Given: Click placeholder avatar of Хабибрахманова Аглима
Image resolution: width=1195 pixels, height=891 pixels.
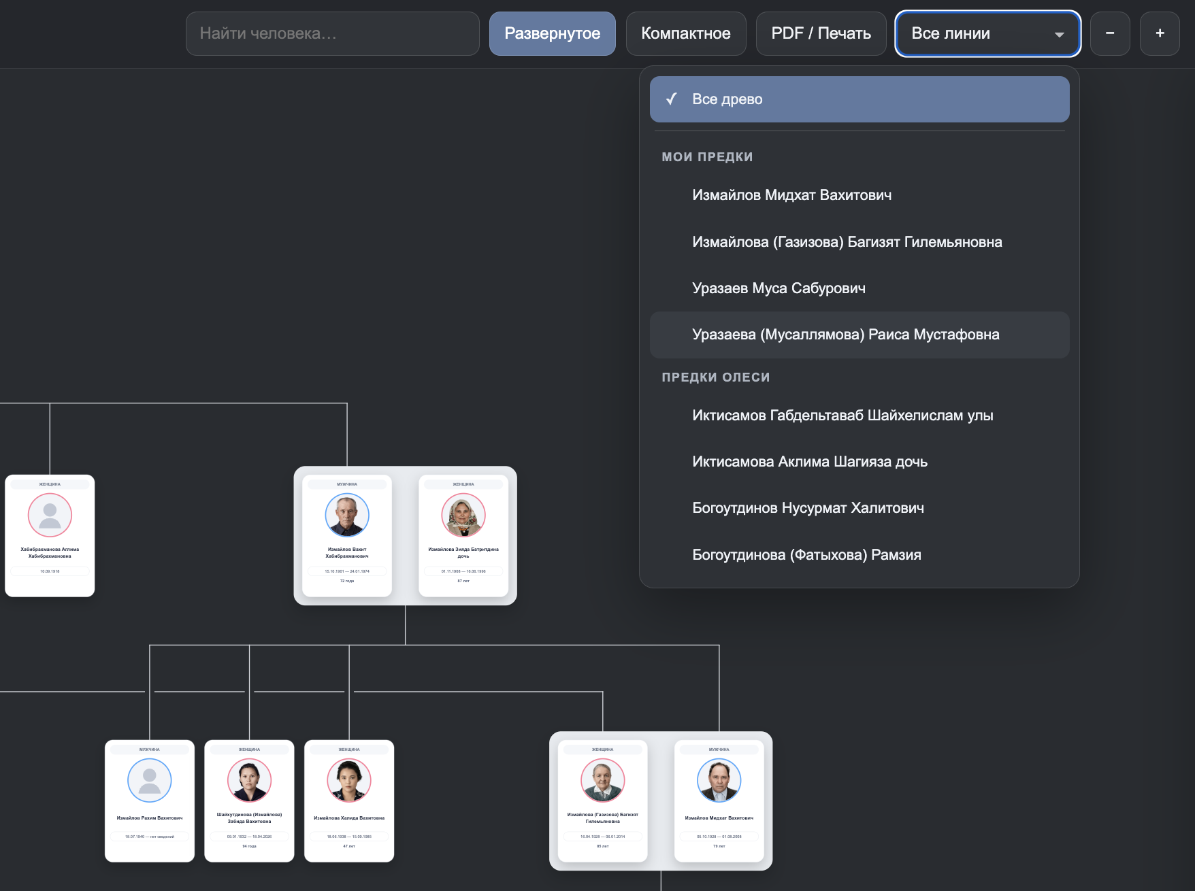Looking at the screenshot, I should [50, 515].
